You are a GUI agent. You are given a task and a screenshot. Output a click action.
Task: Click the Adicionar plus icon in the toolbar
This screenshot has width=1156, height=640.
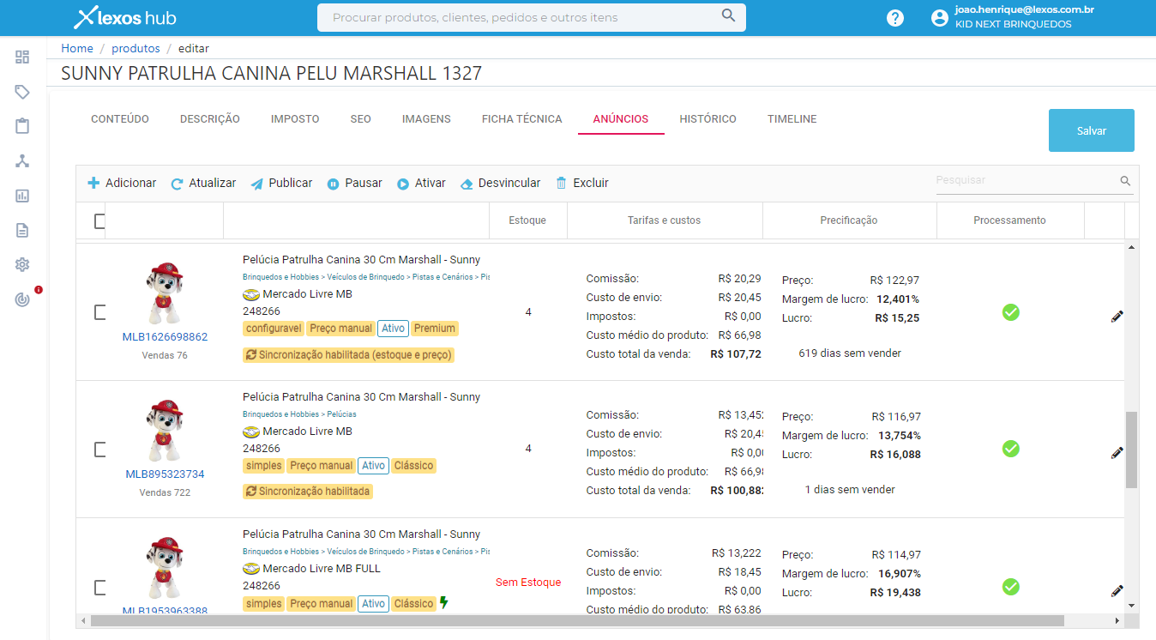[93, 183]
